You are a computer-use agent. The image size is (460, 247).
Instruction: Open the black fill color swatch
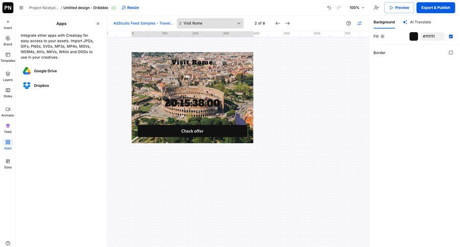coord(413,36)
